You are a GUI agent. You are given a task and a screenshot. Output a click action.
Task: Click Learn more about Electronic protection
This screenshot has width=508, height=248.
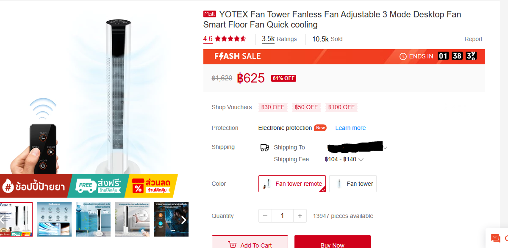pos(350,128)
